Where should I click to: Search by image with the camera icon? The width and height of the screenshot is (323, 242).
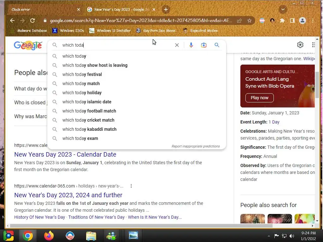pos(204,45)
